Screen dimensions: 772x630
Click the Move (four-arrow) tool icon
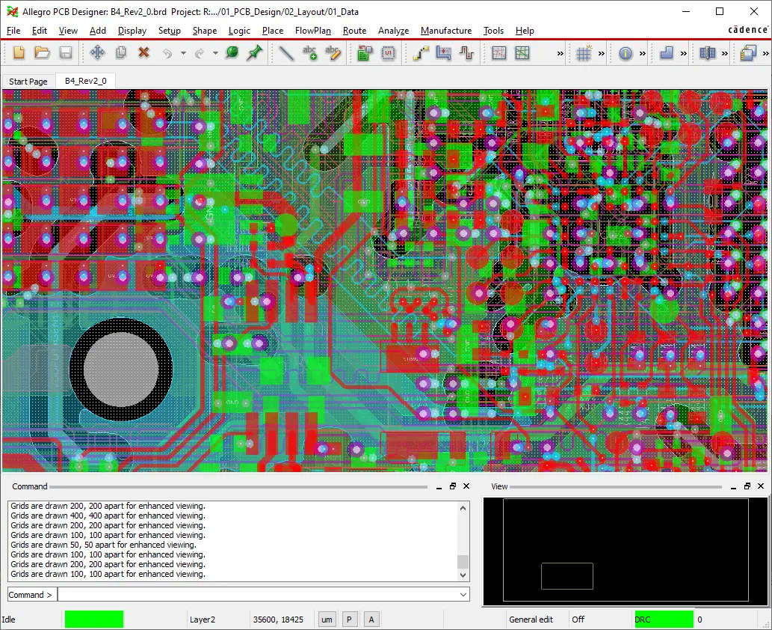(97, 53)
